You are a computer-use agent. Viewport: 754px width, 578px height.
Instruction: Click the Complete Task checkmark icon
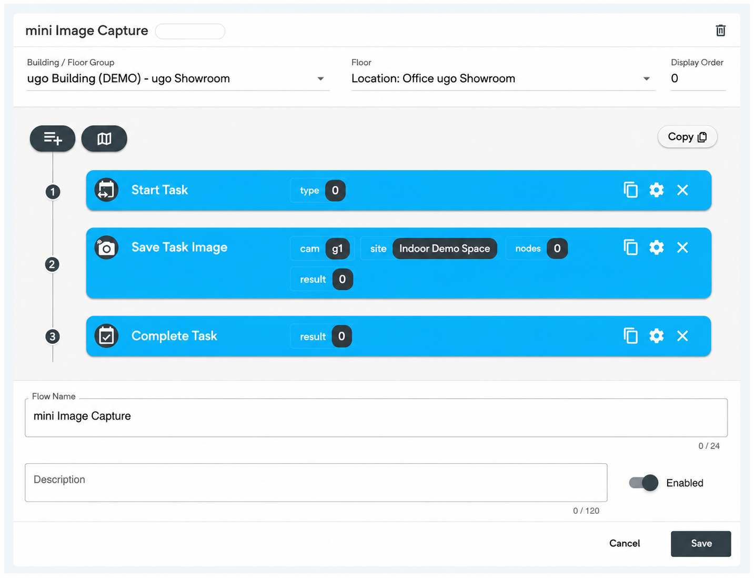point(106,336)
